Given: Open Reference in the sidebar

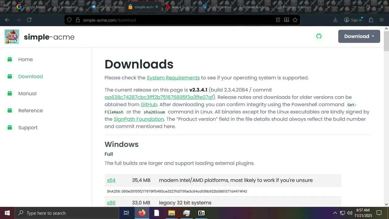Looking at the screenshot, I should (x=30, y=110).
